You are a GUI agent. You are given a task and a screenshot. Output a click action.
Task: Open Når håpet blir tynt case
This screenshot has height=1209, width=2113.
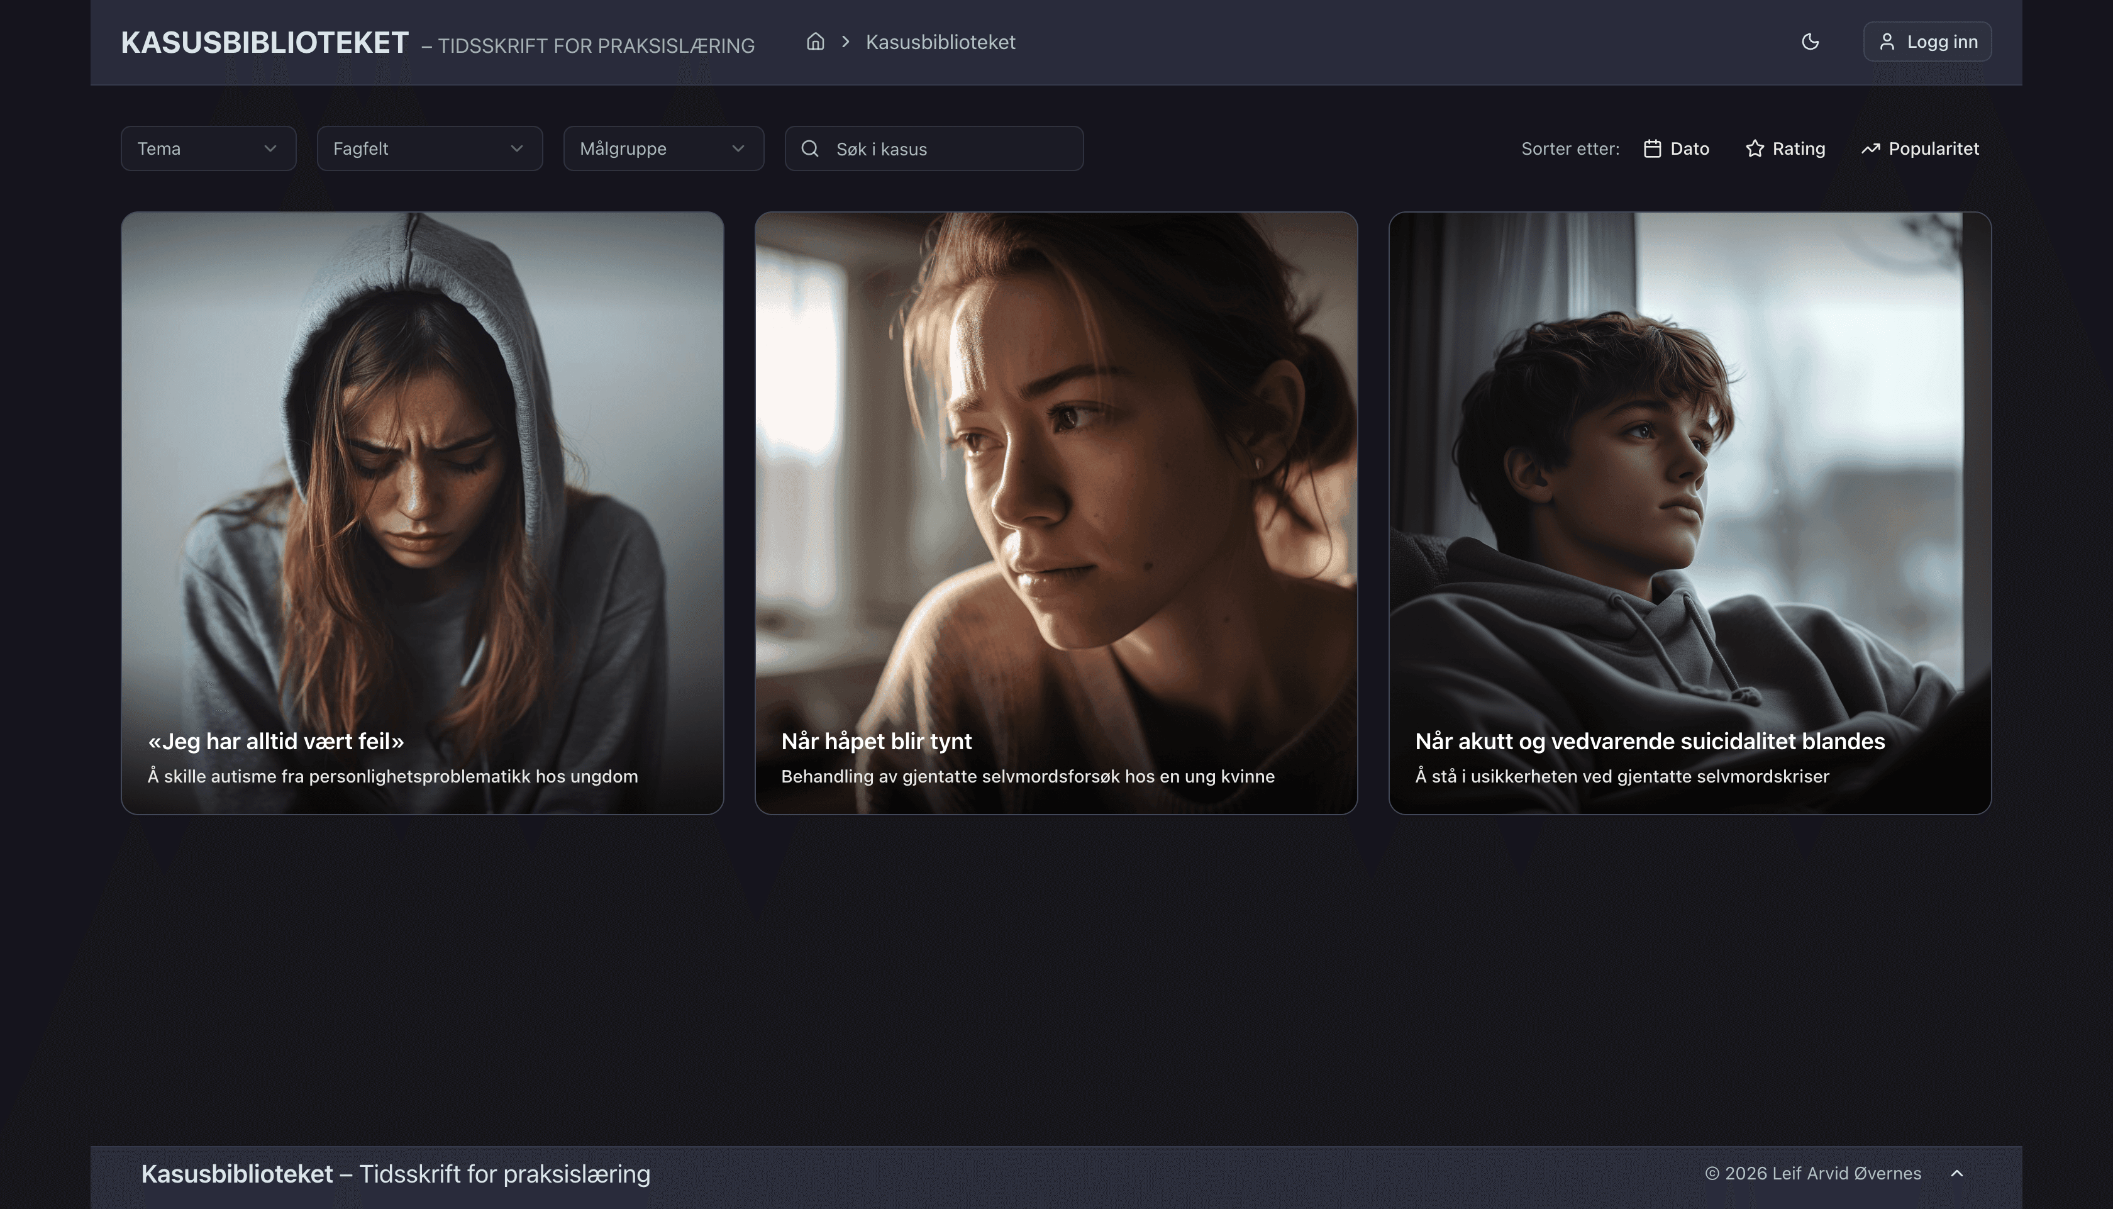click(x=1056, y=512)
